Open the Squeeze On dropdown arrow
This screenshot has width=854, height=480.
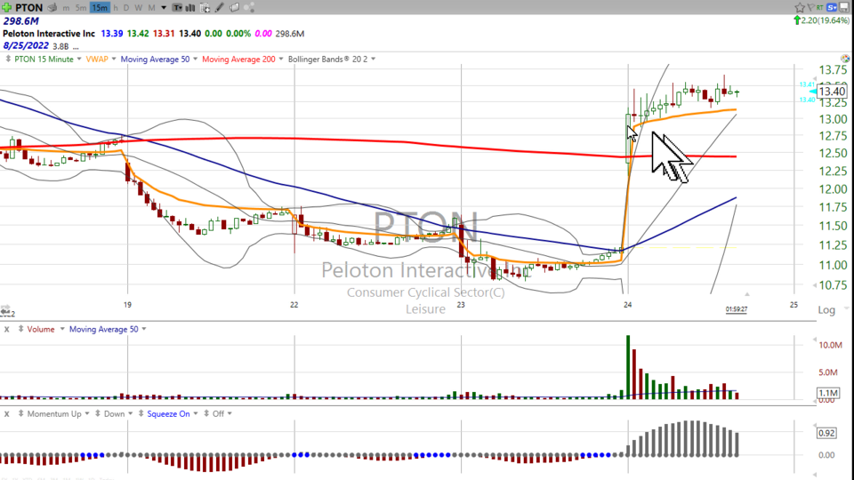coord(196,413)
